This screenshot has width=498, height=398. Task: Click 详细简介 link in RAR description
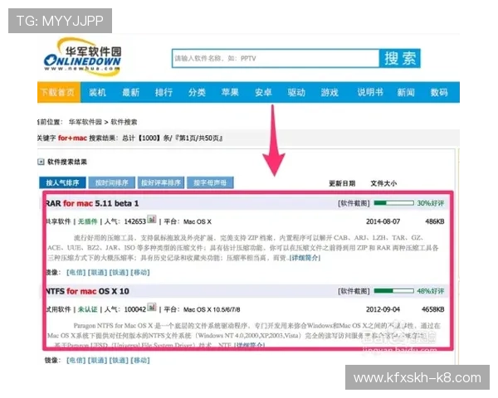305,258
